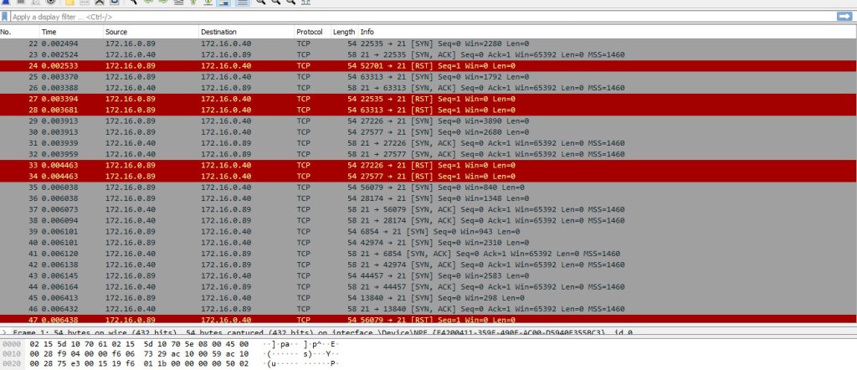857x370 pixels.
Task: Click the Resize Columns toolbar icon
Action: [303, 3]
